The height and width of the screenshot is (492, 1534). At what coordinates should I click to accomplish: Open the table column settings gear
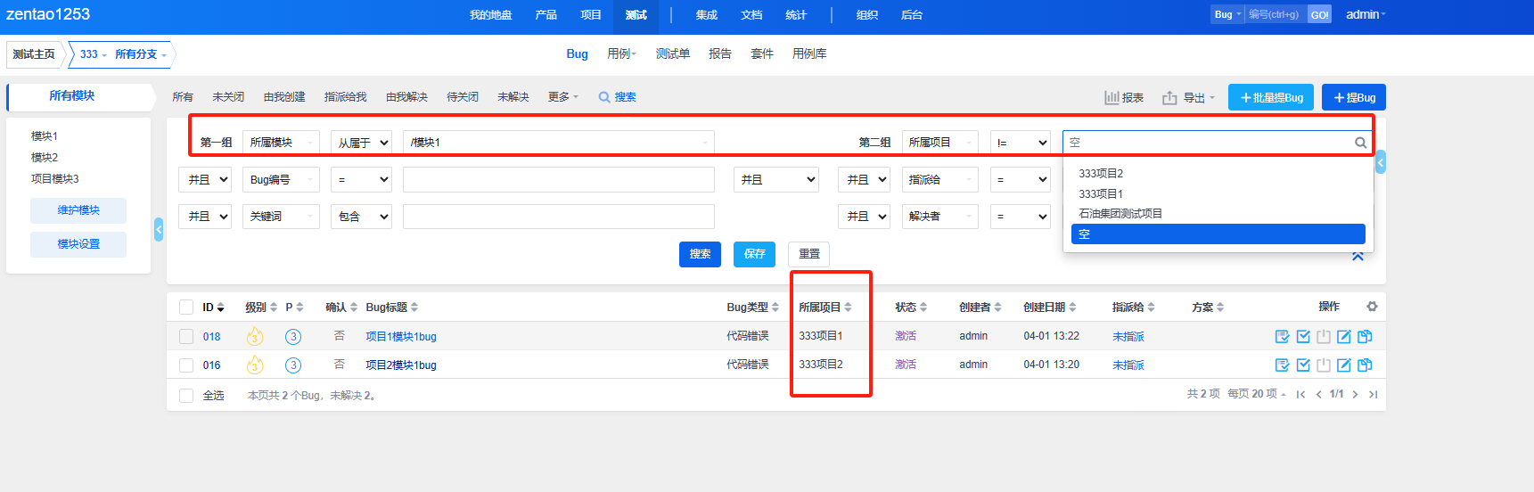click(x=1372, y=307)
